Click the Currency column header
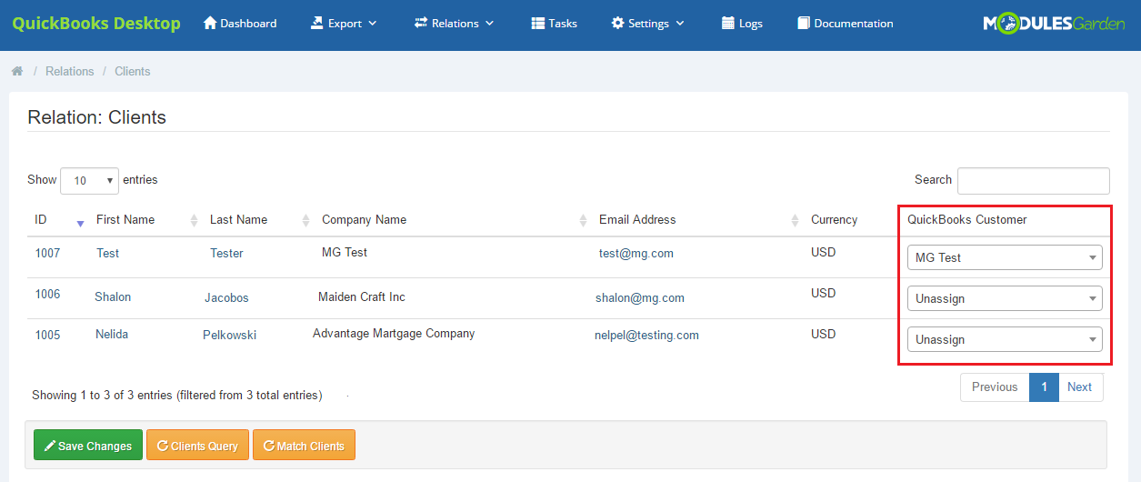The image size is (1141, 482). 834,219
